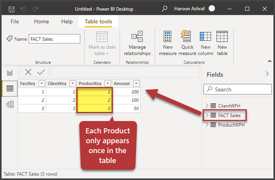Click the formula bar input area

point(125,72)
